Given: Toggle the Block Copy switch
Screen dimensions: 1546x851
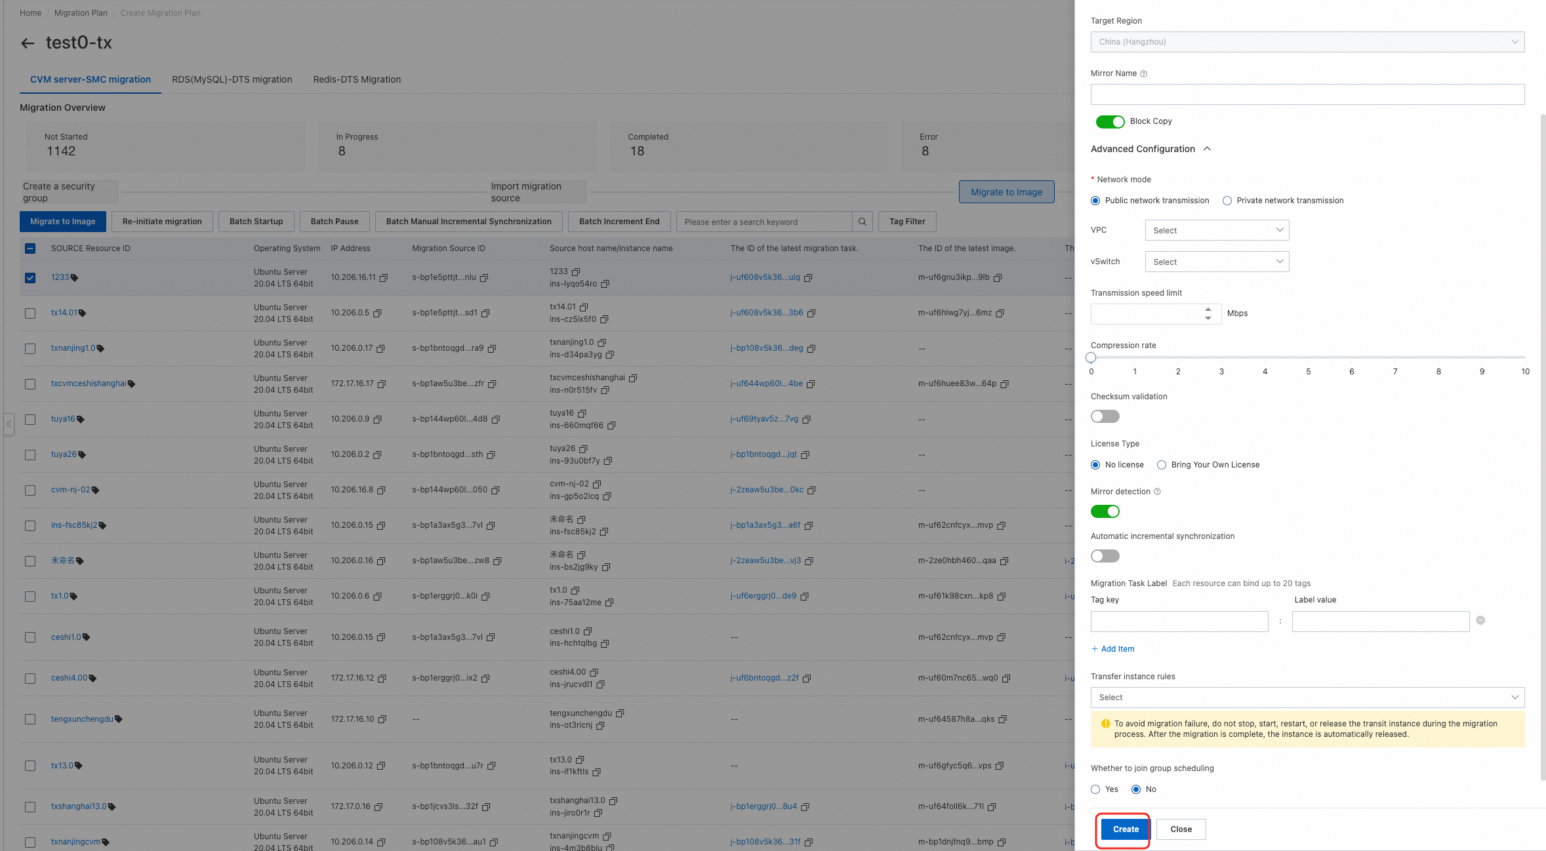Looking at the screenshot, I should (x=1110, y=122).
